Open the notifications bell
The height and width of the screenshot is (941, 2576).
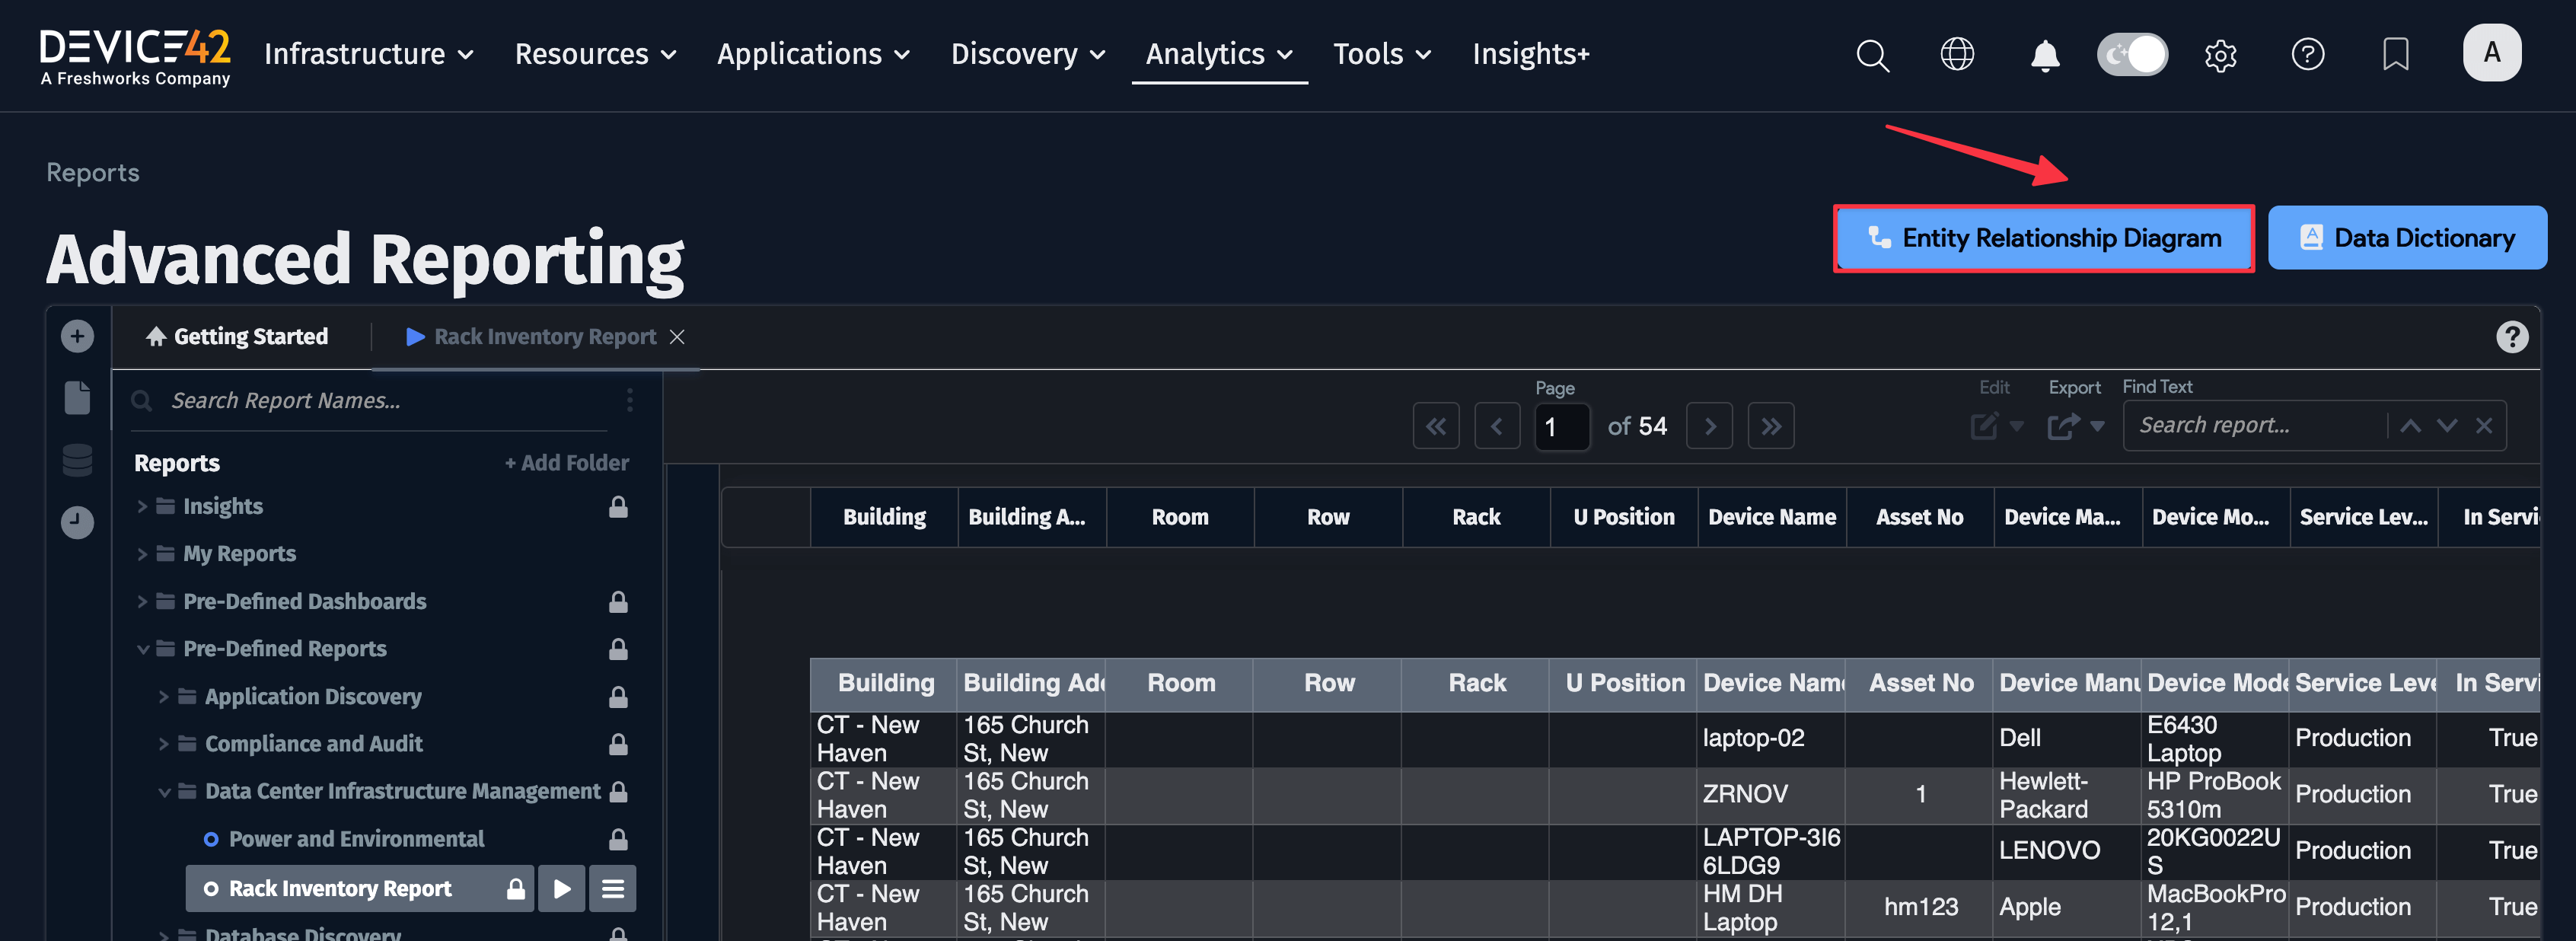pyautogui.click(x=2045, y=55)
